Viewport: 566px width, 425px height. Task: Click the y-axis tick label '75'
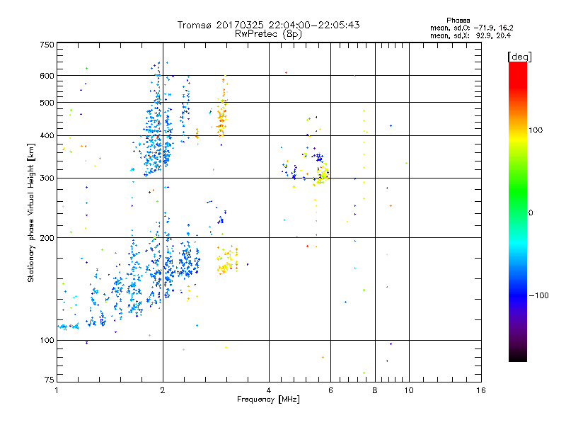tap(50, 380)
